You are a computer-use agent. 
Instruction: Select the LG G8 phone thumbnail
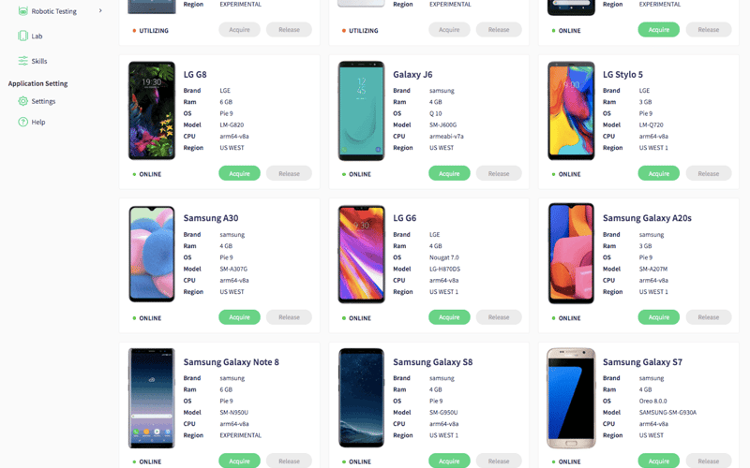tap(152, 110)
